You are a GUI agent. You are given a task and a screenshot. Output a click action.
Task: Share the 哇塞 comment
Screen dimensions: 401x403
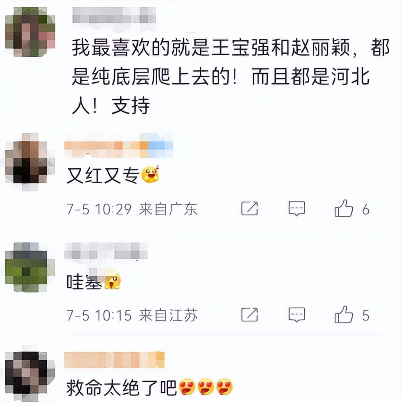(249, 314)
